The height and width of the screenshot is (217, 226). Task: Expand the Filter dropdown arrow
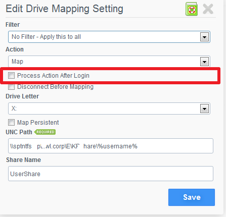204,37
